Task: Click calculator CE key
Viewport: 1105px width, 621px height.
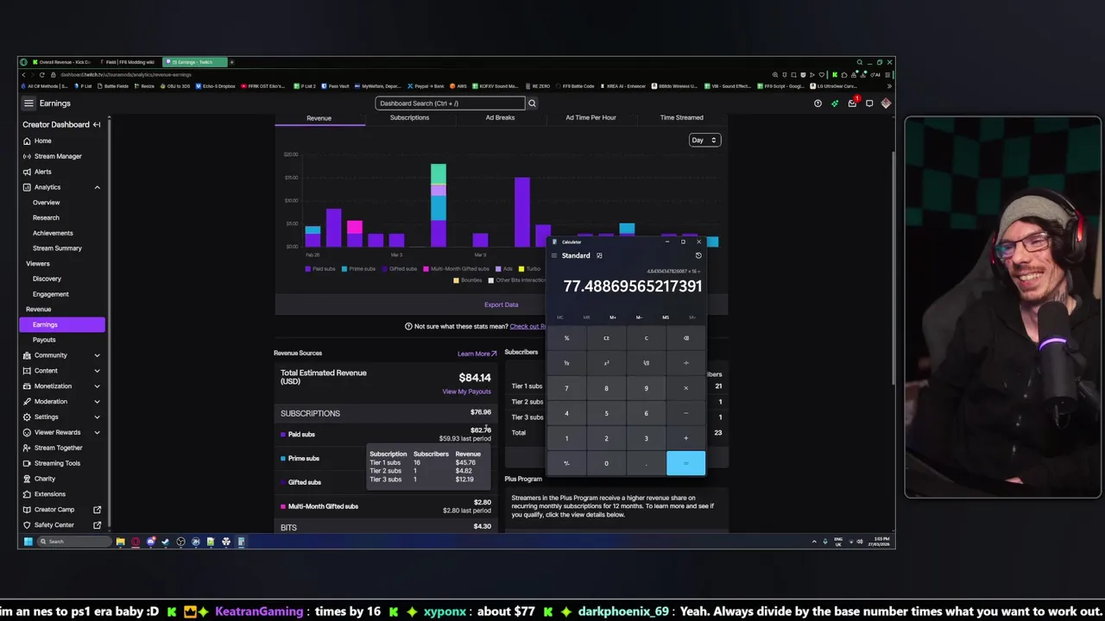Action: pyautogui.click(x=606, y=338)
